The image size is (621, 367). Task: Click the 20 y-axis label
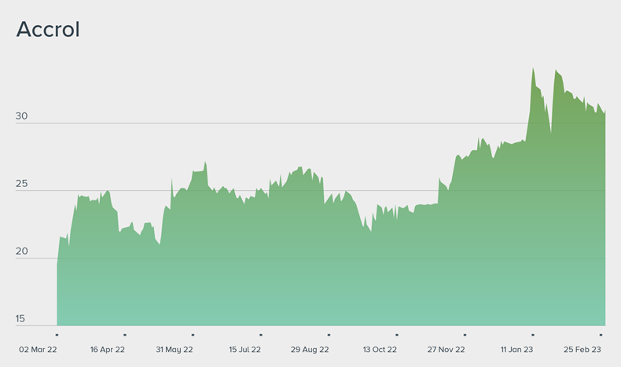21,251
